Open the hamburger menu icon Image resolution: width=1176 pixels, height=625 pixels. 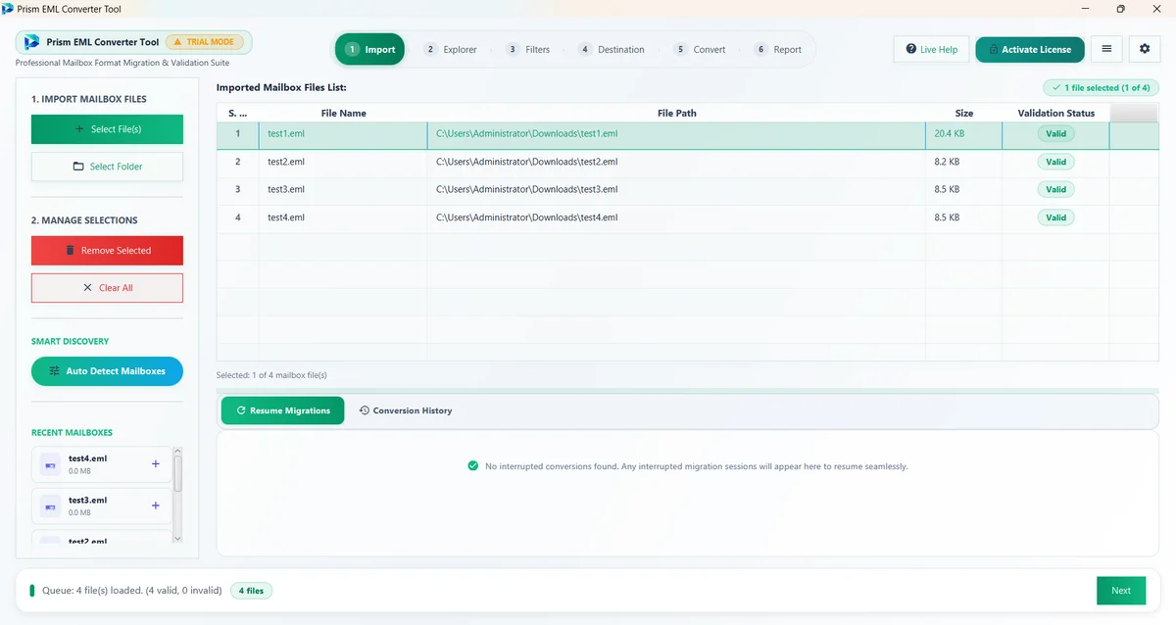coord(1106,49)
